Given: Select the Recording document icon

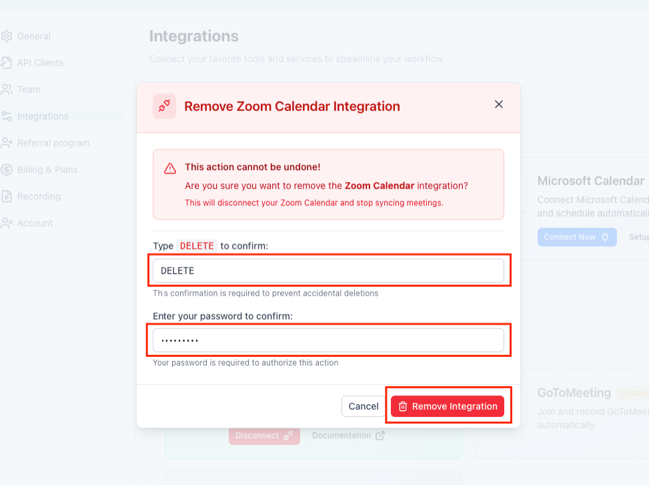Looking at the screenshot, I should coord(8,196).
